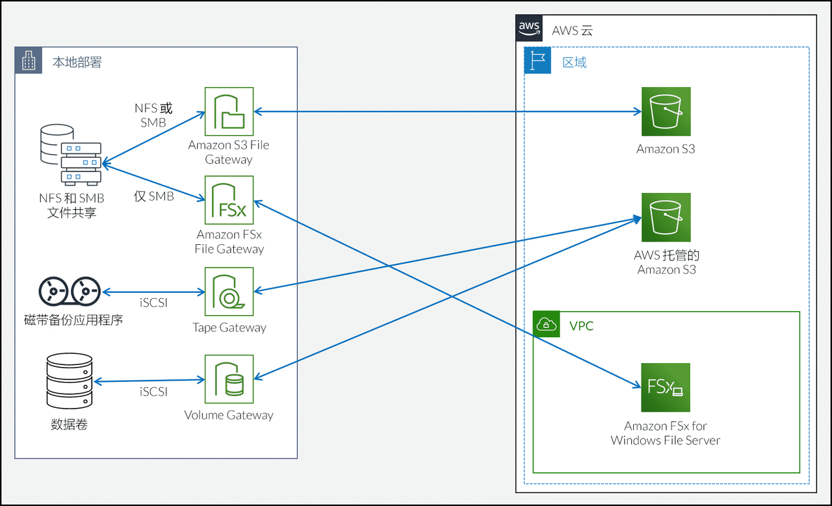Click the Tape Gateway caption text
Screen dimensions: 832x506
pos(229,327)
